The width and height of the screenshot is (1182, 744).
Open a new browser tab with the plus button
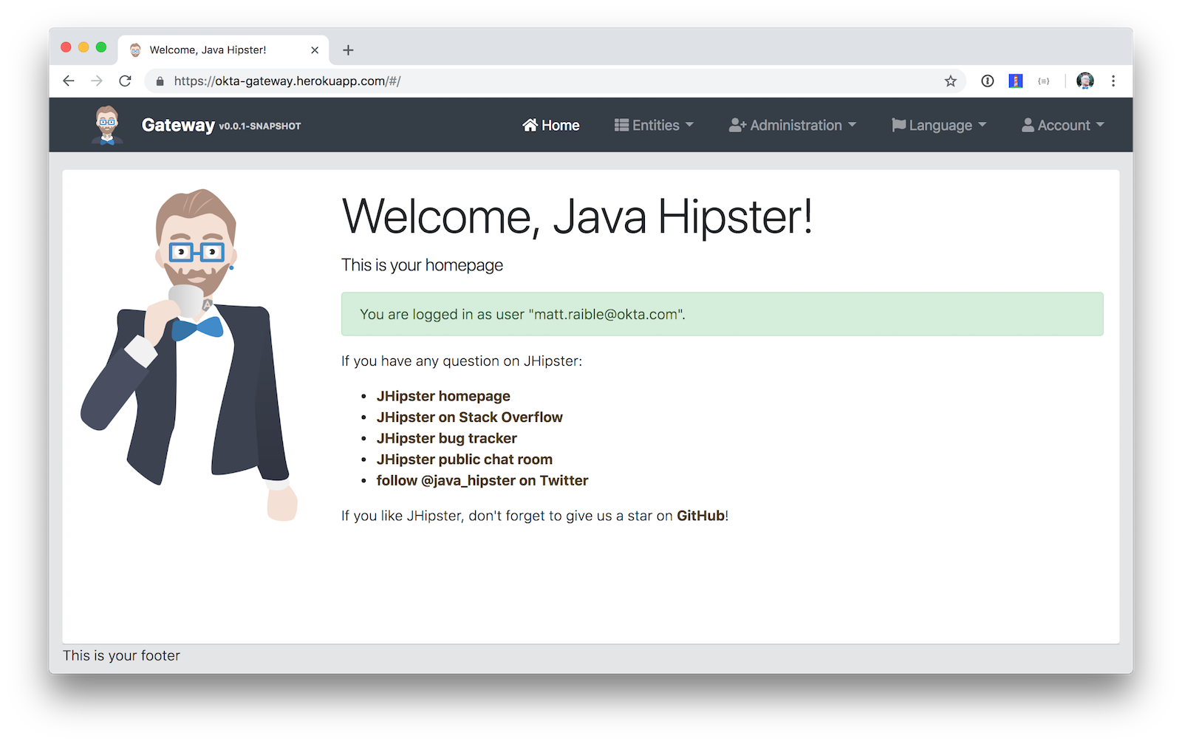(349, 50)
